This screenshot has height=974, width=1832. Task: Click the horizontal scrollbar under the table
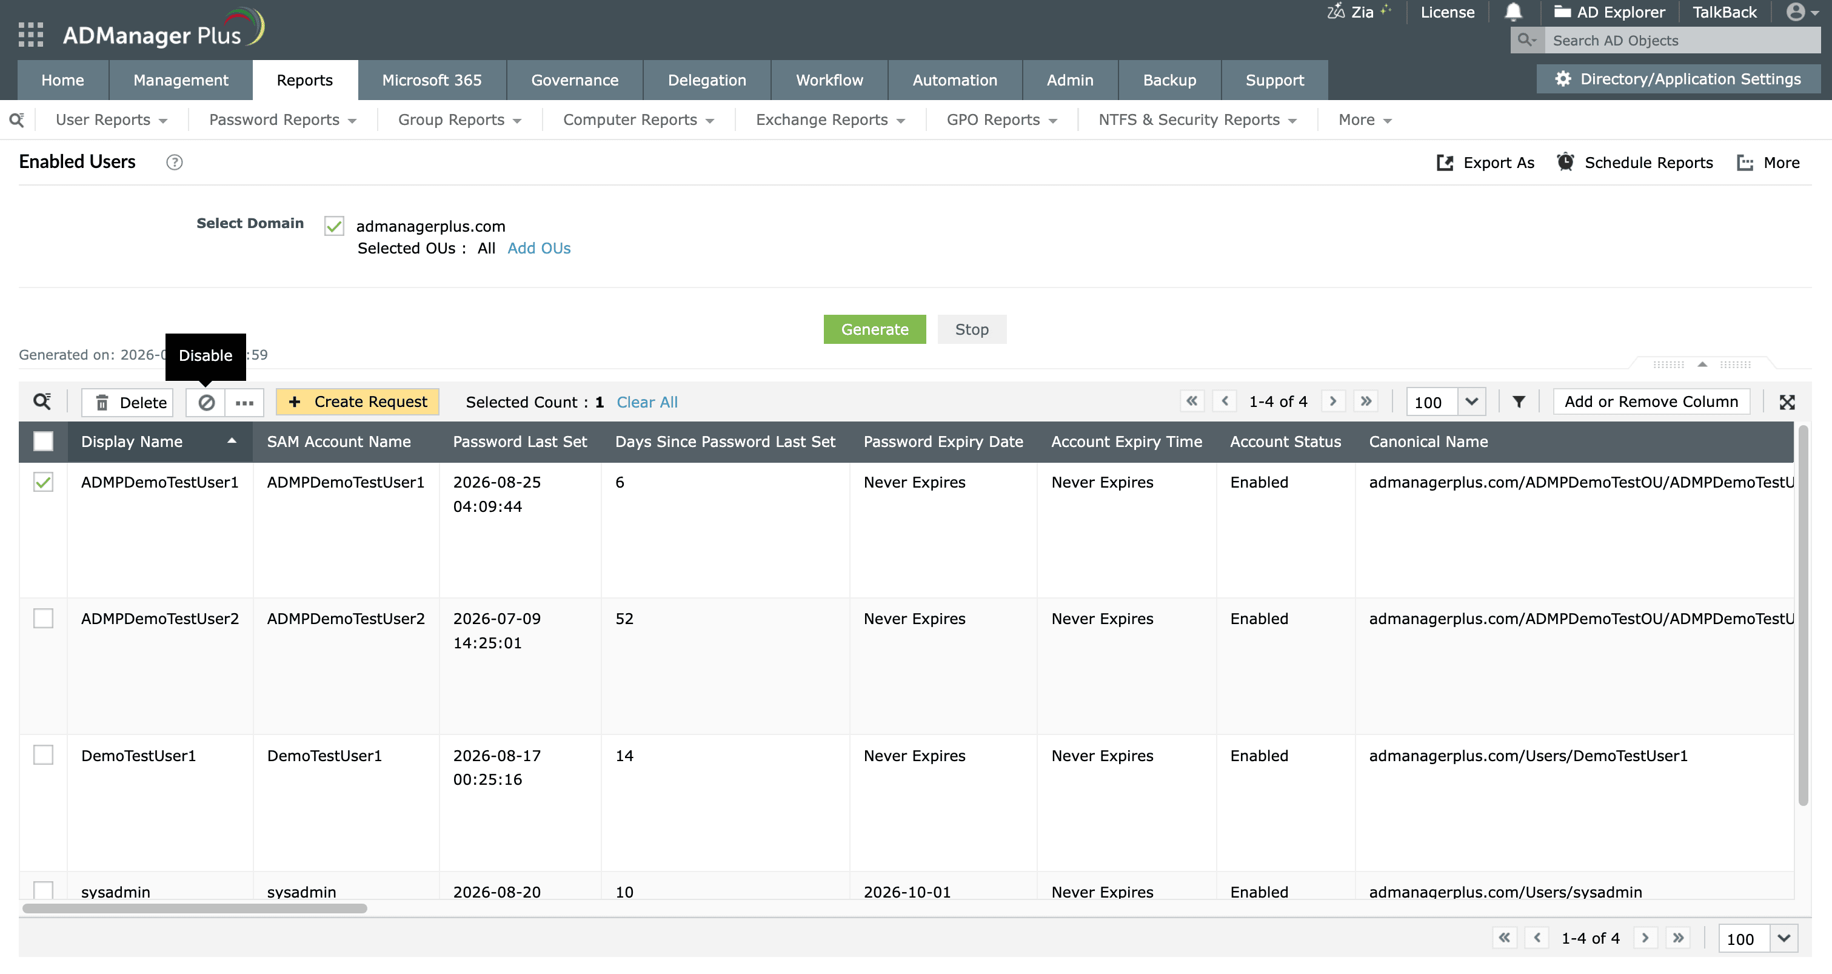(194, 909)
